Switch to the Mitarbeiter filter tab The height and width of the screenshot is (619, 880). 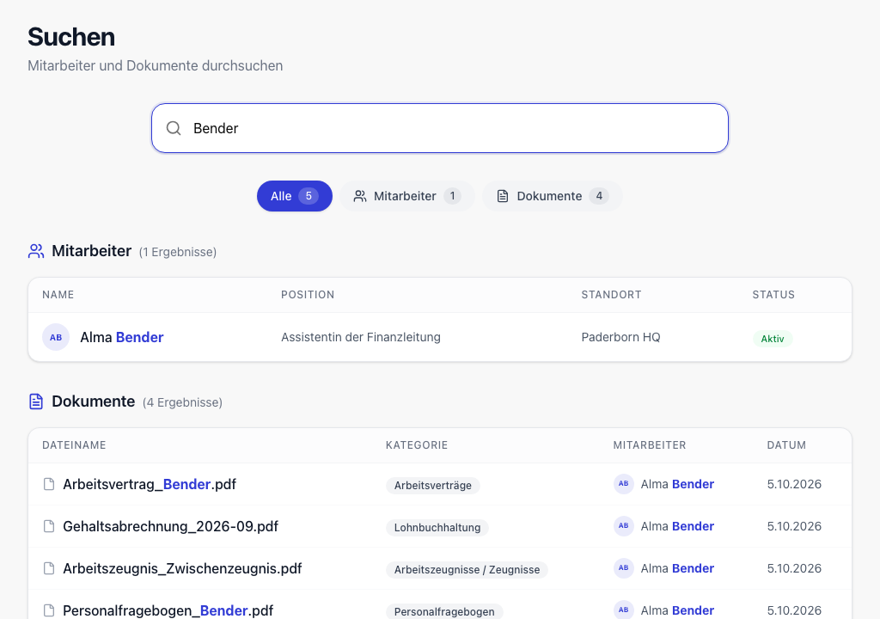[x=407, y=196]
